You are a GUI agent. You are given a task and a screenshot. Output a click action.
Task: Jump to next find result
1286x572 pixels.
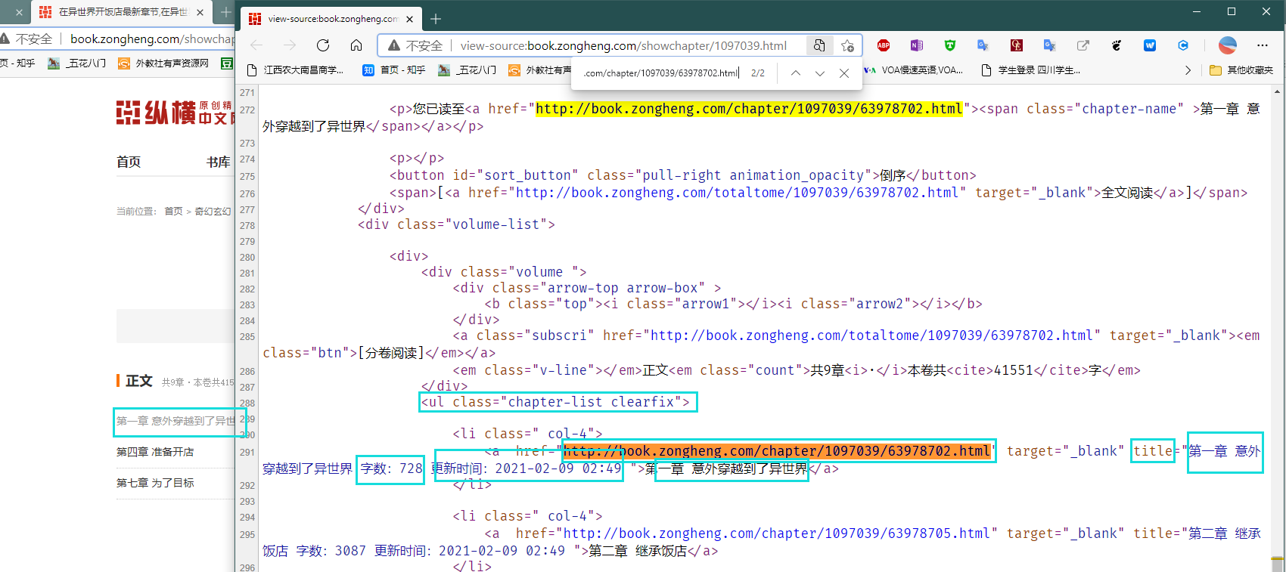[820, 73]
